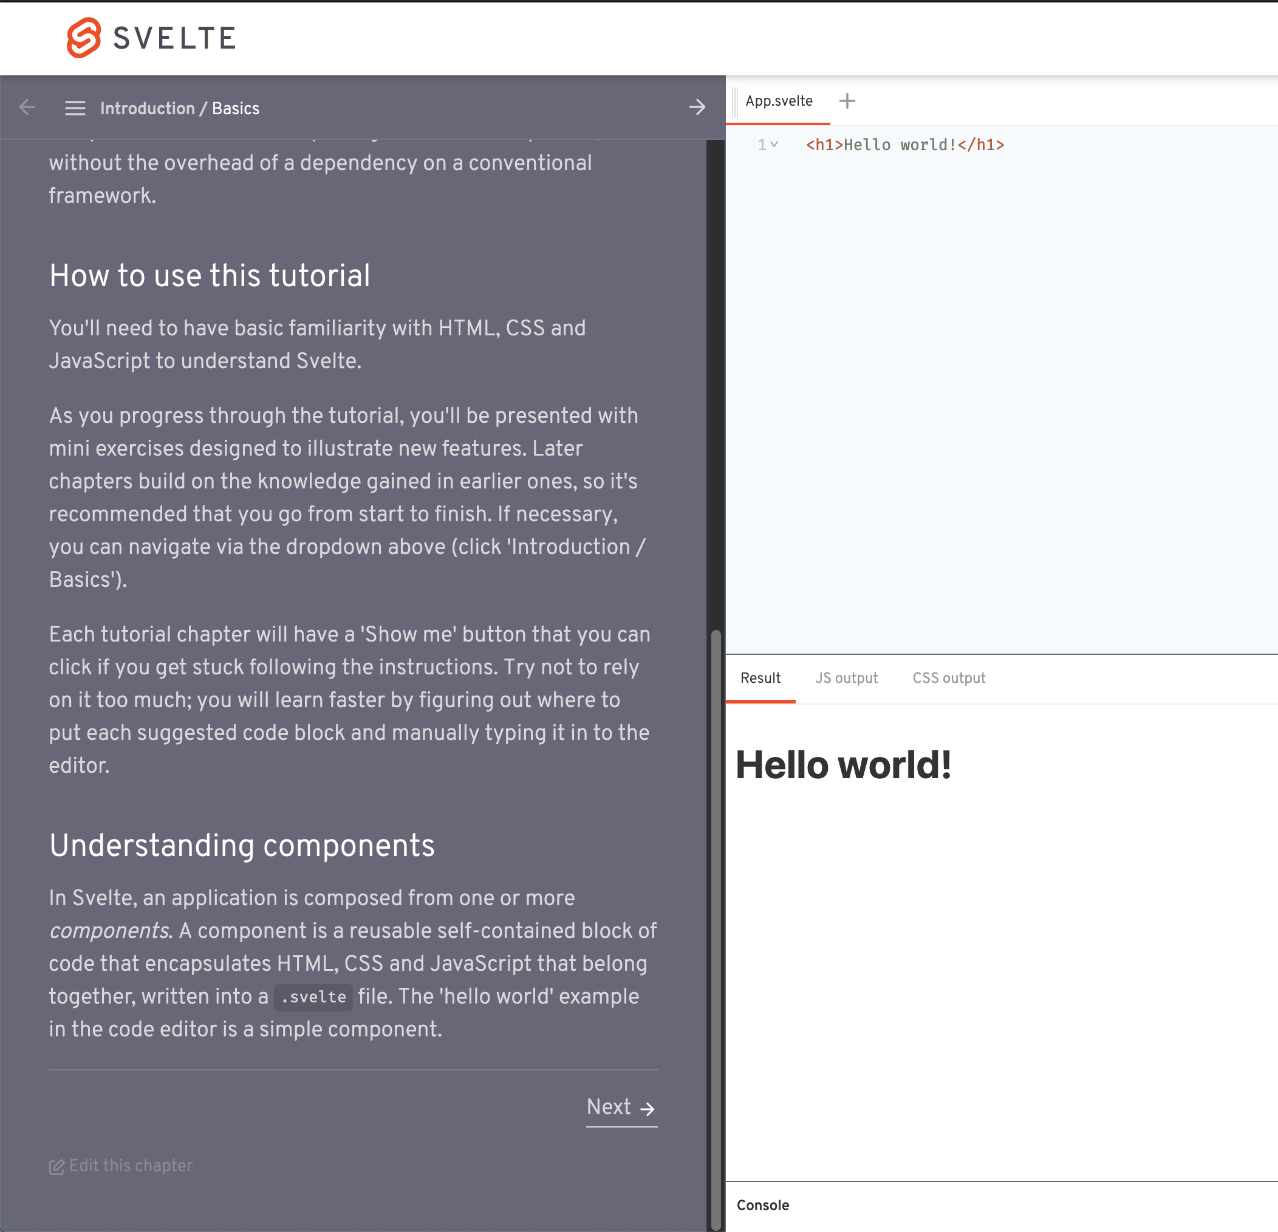Open the Introduction / Basics chapter dropdown
The image size is (1278, 1232).
179,108
